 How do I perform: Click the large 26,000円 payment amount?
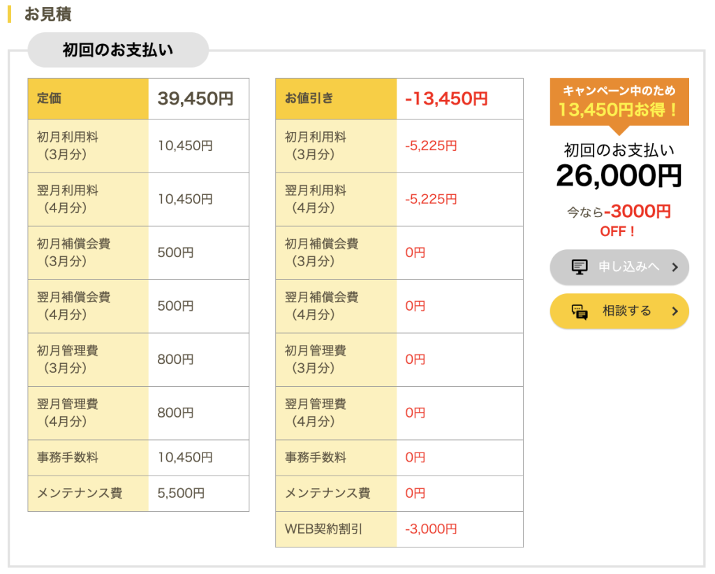click(619, 176)
